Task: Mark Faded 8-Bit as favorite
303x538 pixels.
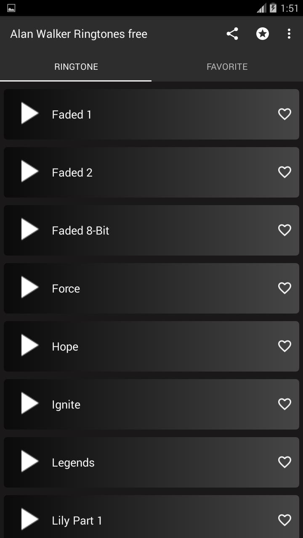Action: 285,230
